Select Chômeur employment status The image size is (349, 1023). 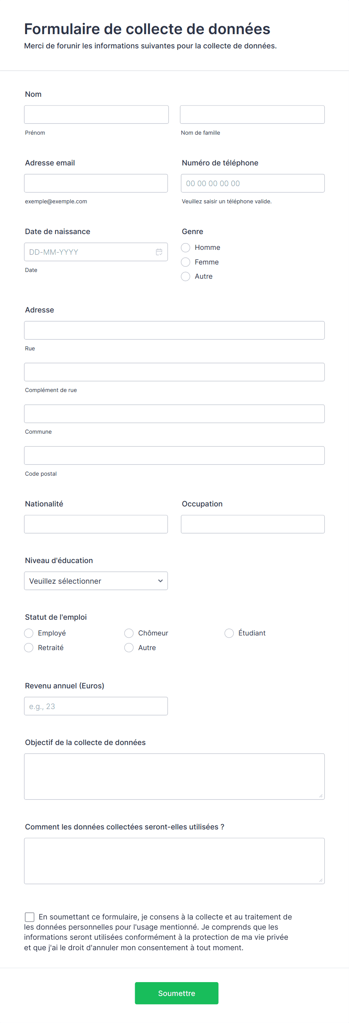point(129,633)
